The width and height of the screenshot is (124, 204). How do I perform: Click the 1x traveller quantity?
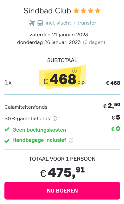pos(8,82)
